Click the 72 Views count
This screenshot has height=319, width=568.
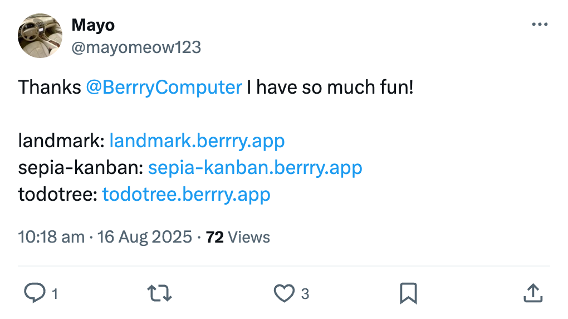pyautogui.click(x=238, y=237)
